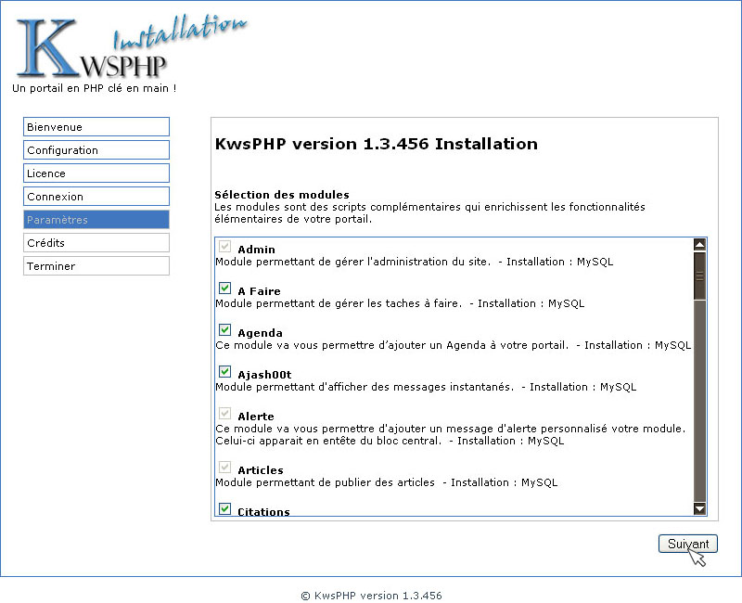742x603 pixels.
Task: Click the 'Sélection des modules' heading
Action: pos(282,195)
